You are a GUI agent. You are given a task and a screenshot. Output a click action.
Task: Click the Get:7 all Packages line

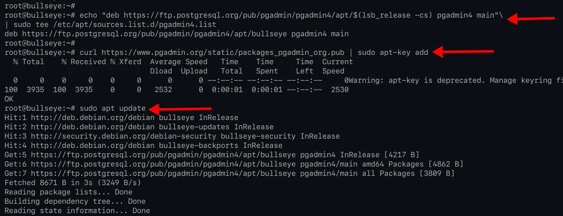230,174
